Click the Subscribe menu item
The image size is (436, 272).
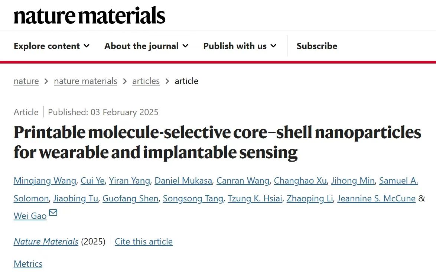coord(317,46)
